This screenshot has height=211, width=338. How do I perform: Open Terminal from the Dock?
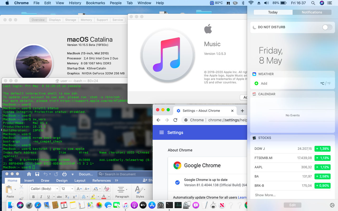tap(169, 205)
